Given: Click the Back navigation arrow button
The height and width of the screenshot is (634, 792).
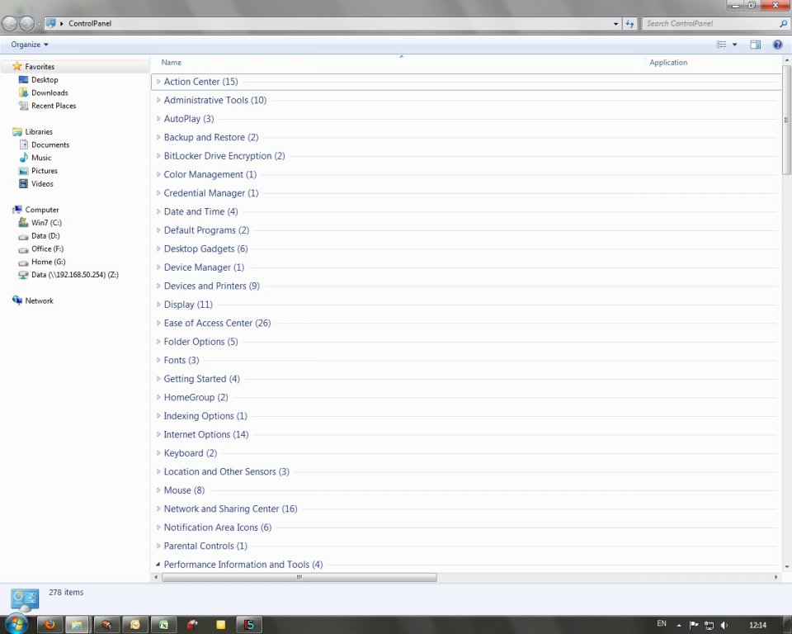Looking at the screenshot, I should click(11, 23).
